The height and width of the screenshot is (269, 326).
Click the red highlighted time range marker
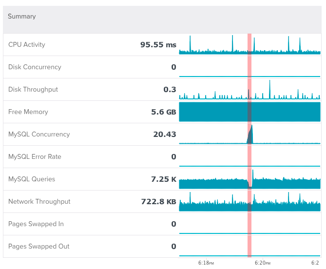[x=249, y=146]
